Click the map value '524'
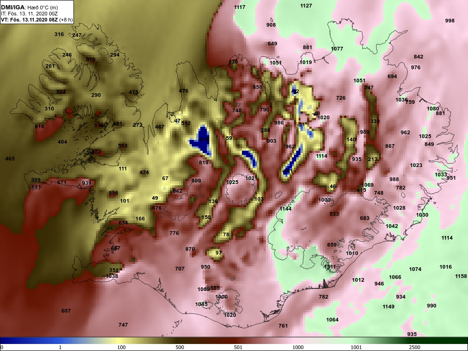 pyautogui.click(x=61, y=92)
